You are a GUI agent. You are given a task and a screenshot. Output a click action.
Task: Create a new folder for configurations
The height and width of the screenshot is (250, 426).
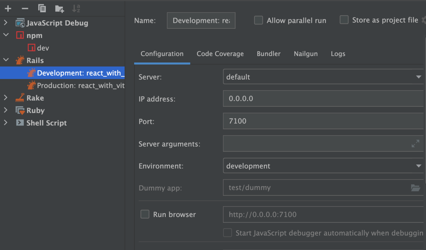[x=59, y=8]
